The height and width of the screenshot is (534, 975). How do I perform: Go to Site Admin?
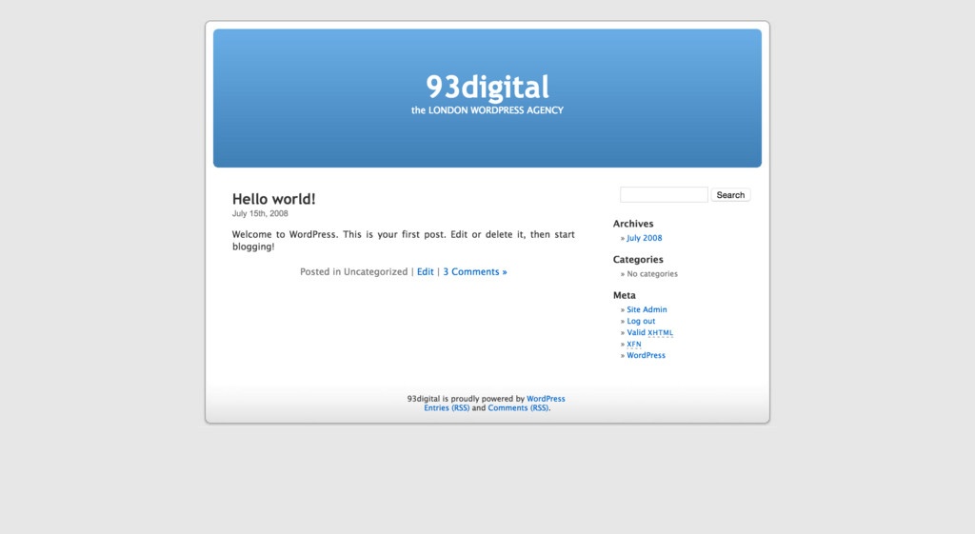(x=647, y=309)
